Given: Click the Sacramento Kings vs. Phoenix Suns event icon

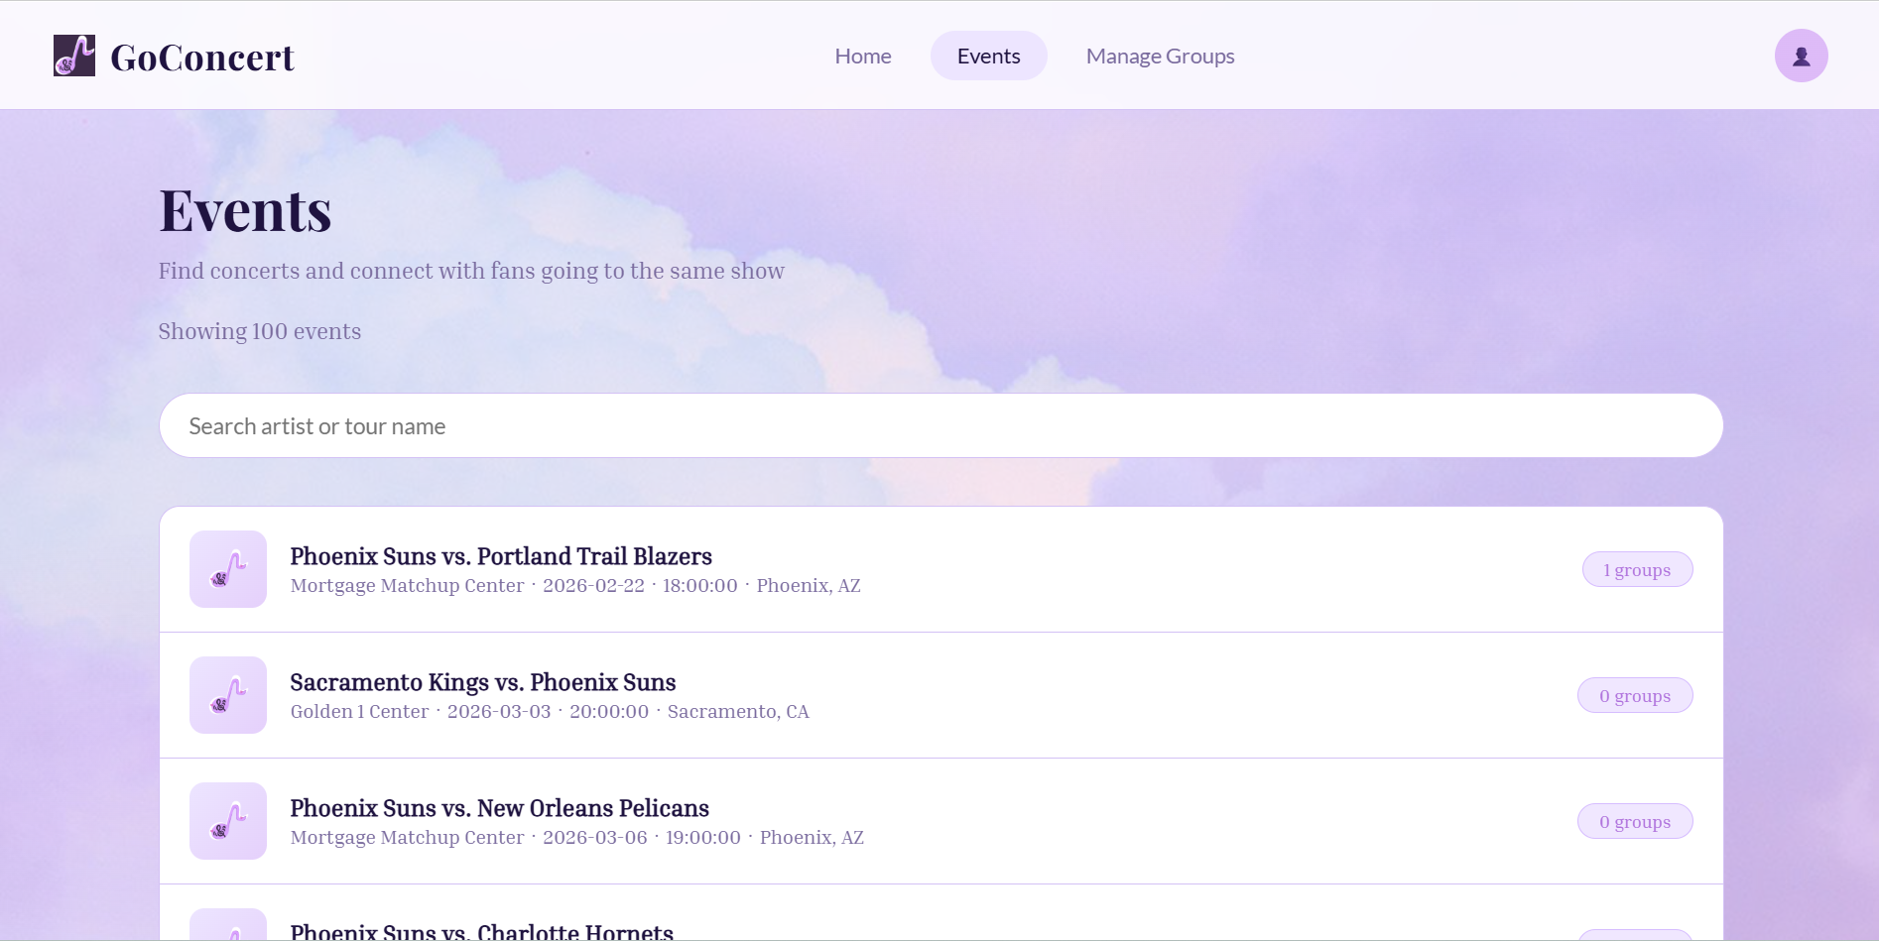Looking at the screenshot, I should coord(228,695).
